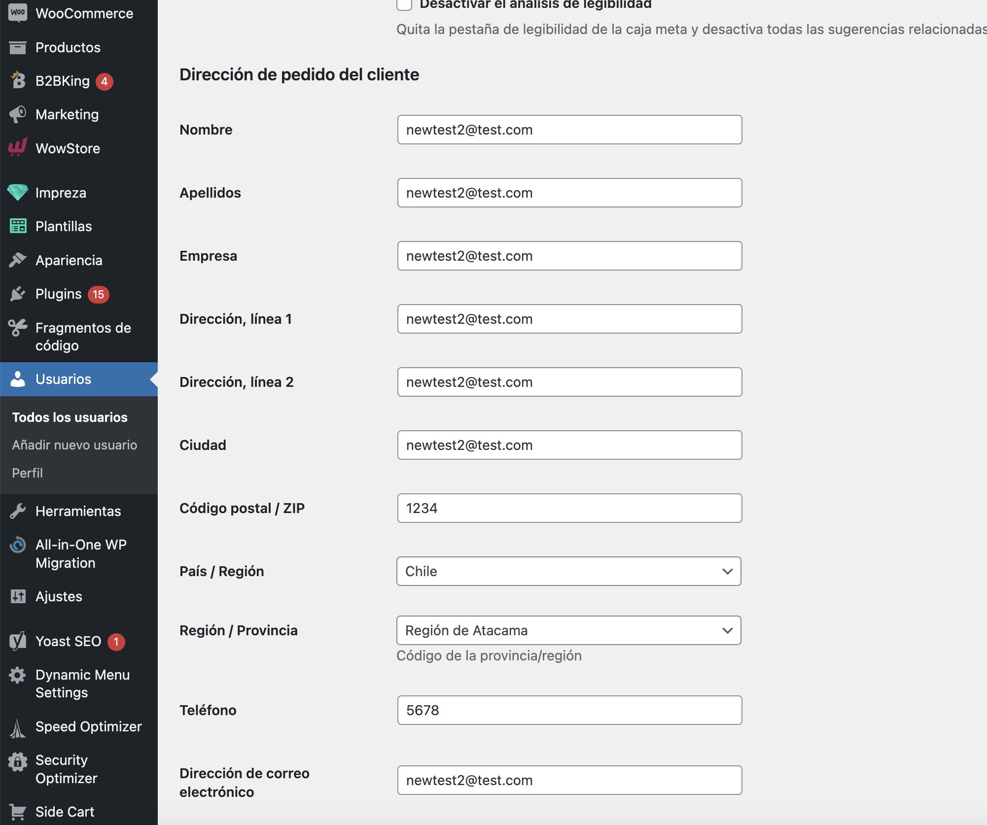This screenshot has height=825, width=987.
Task: Click the Side Cart shopping cart icon
Action: 18,811
